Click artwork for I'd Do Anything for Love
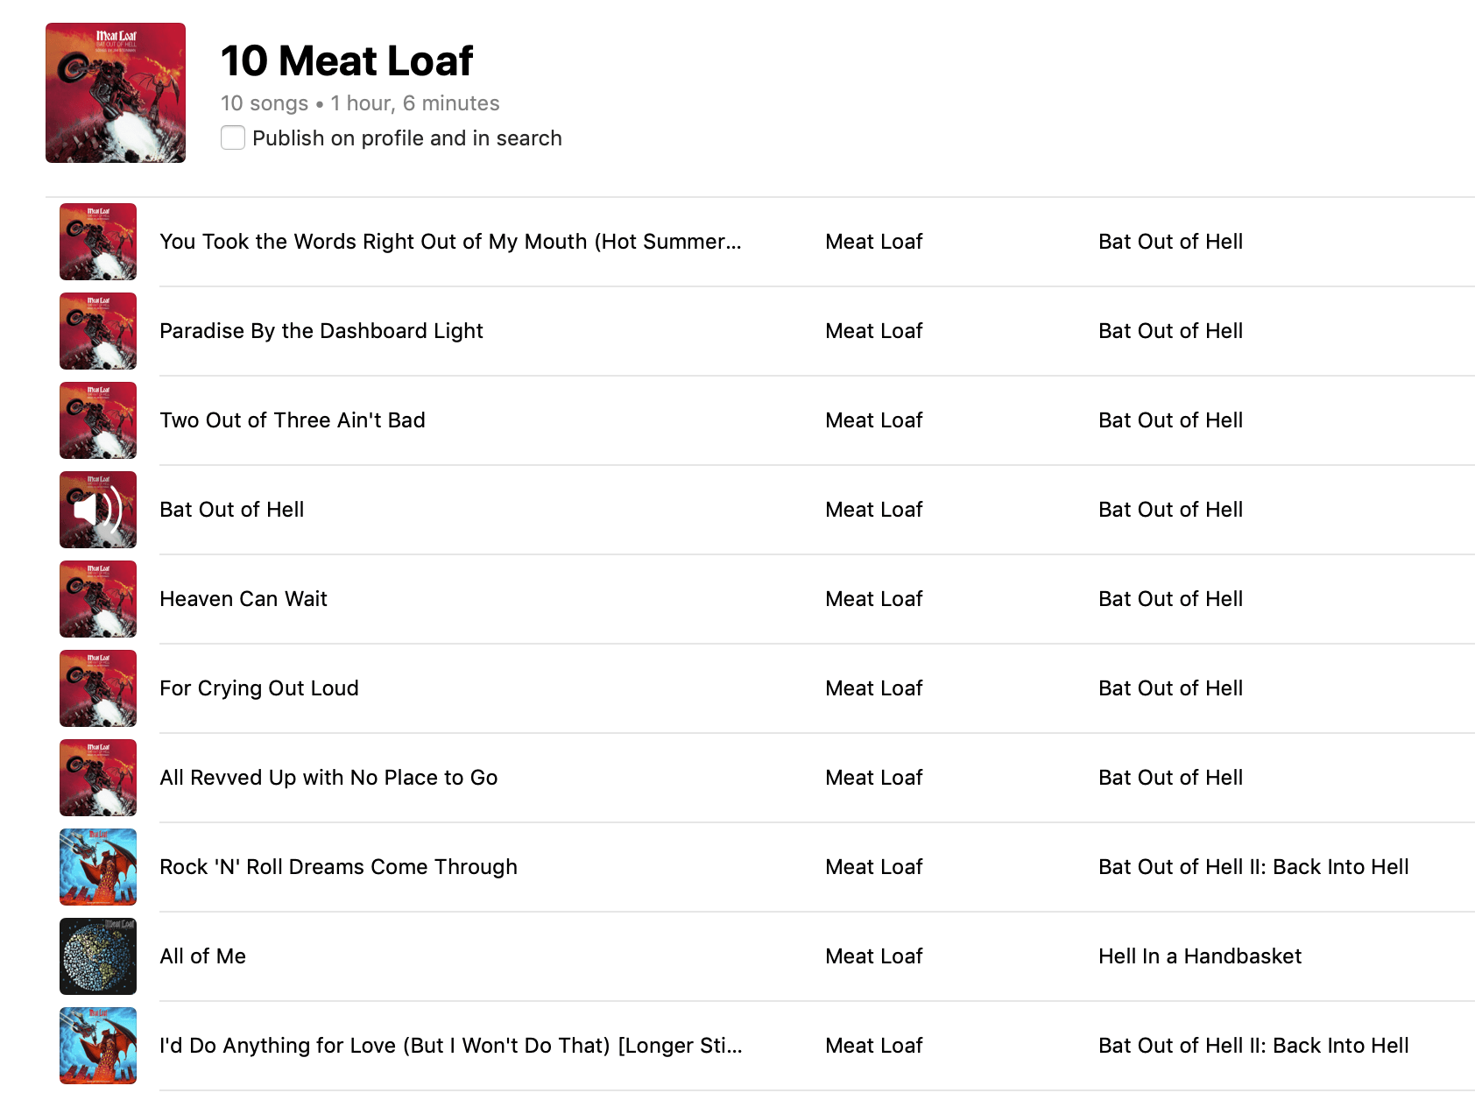The width and height of the screenshot is (1475, 1100). tap(98, 1046)
